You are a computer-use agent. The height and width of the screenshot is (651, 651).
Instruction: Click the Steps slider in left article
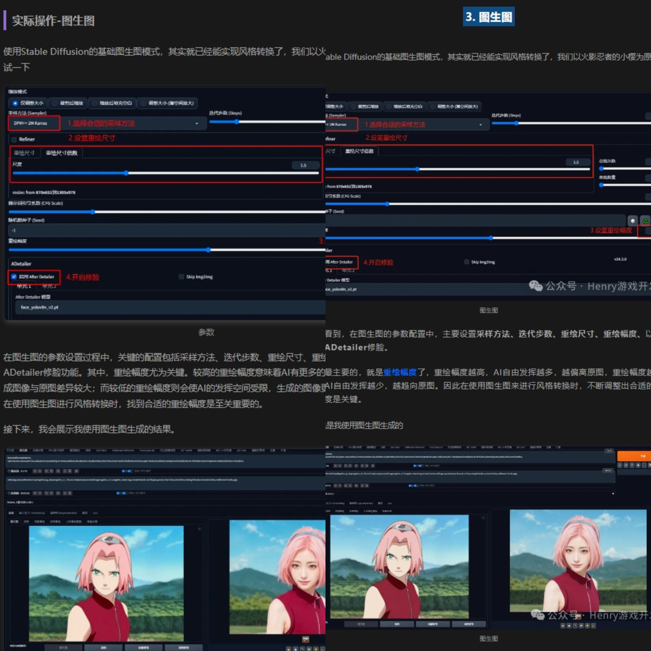point(267,122)
